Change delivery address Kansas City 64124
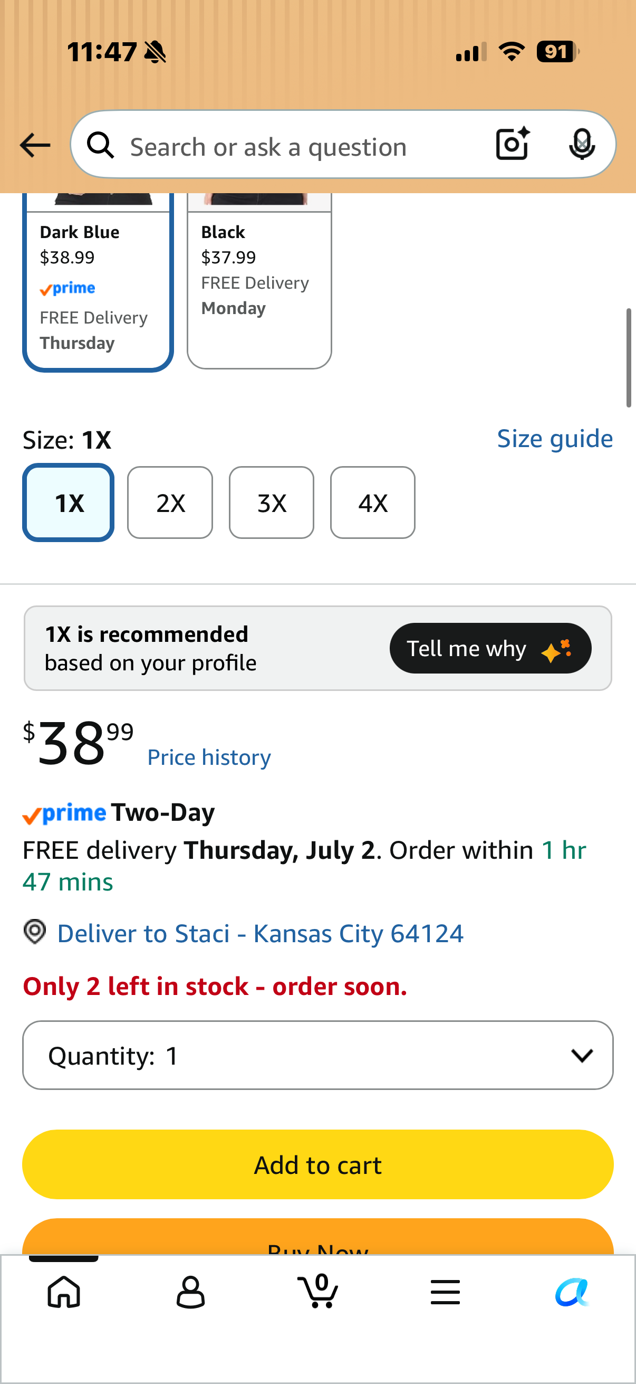The width and height of the screenshot is (636, 1384). point(261,934)
